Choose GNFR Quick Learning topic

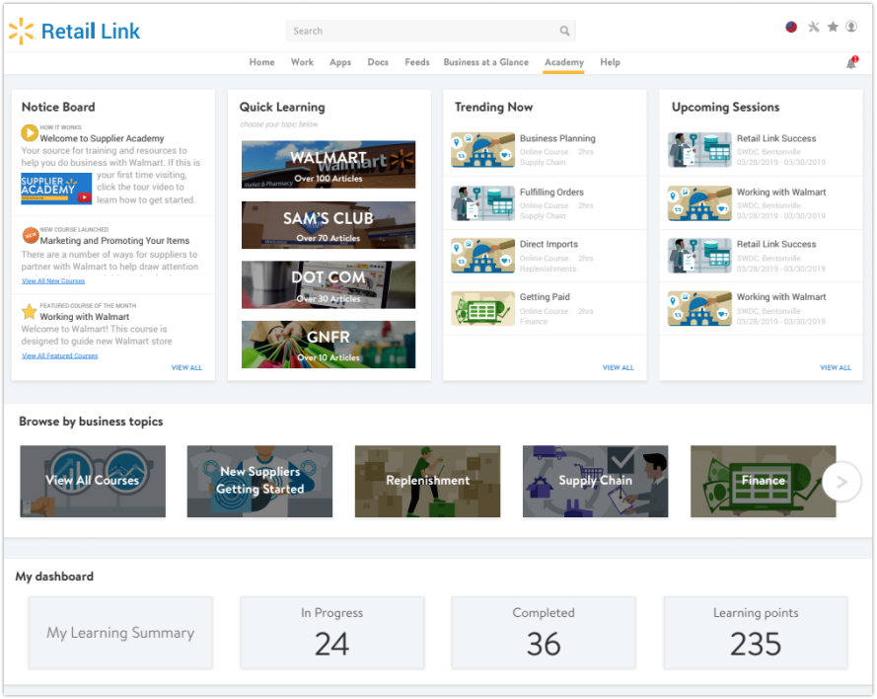(329, 345)
